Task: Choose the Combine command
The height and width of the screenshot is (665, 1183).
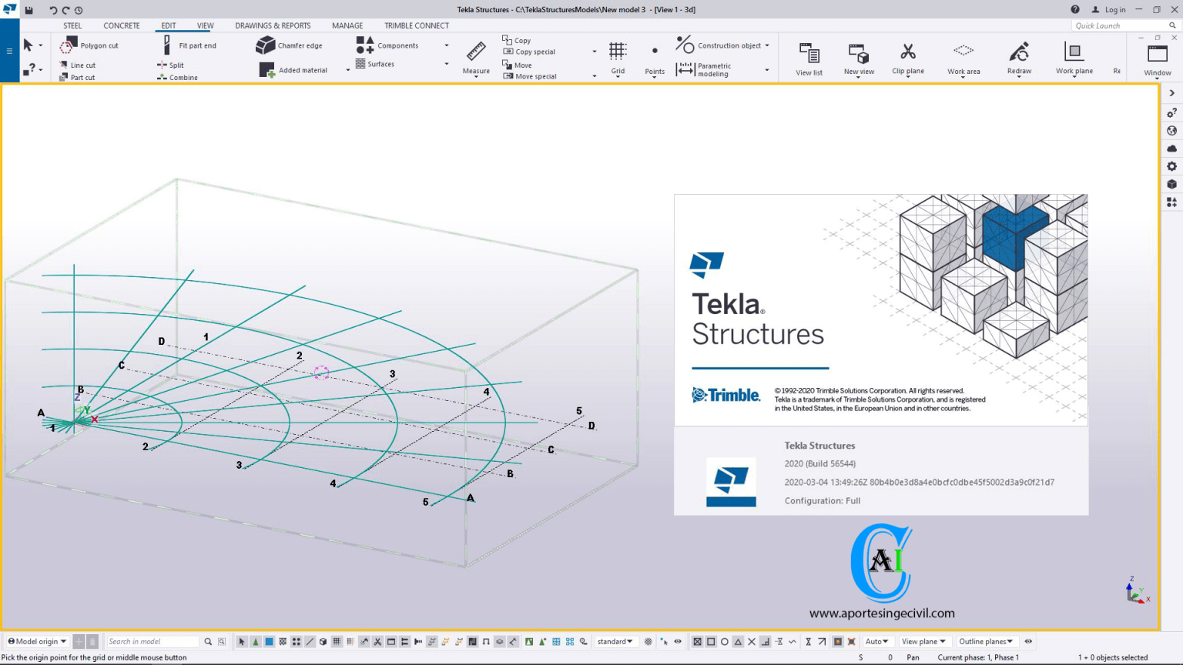Action: click(x=177, y=77)
